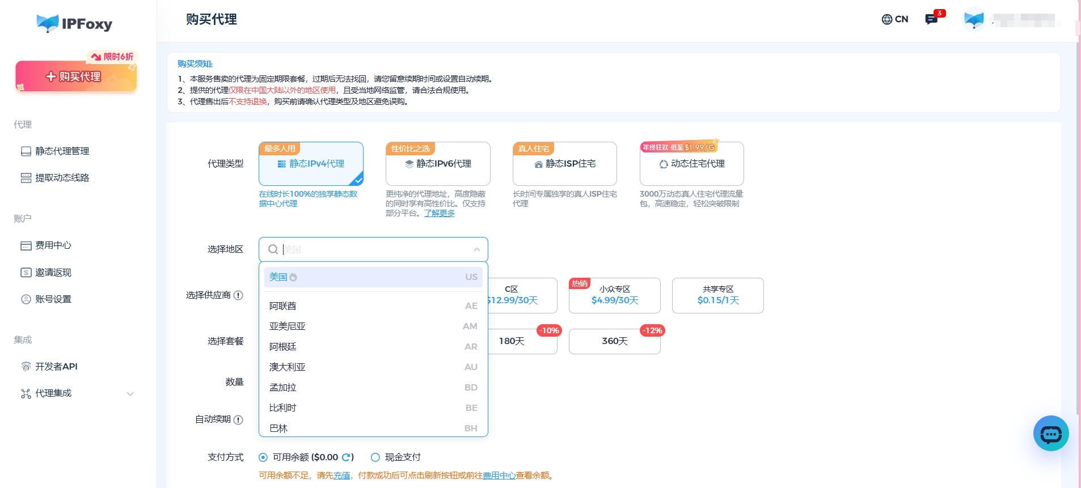
Task: Select C区 $12.99/30天 supplier option
Action: pos(522,295)
